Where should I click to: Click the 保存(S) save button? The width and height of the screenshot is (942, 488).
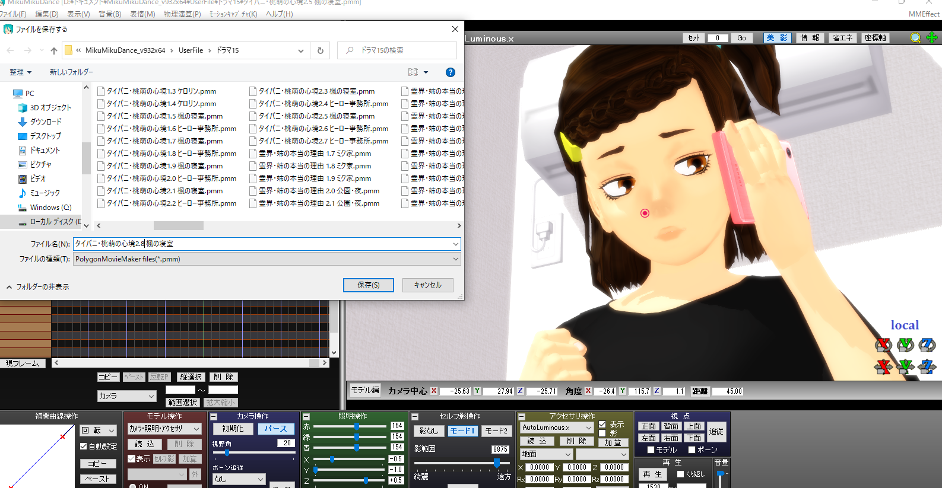click(x=369, y=285)
